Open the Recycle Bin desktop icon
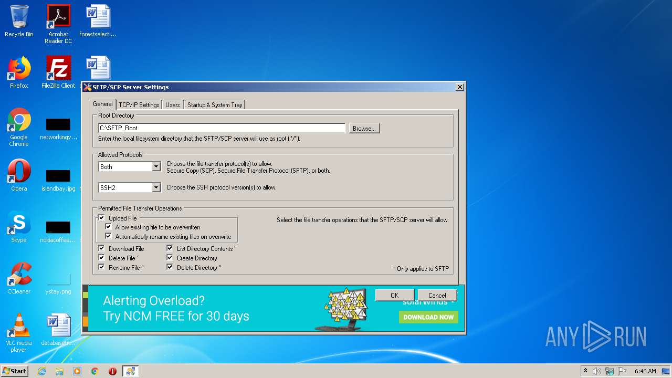Screen dimensions: 672x378 (x=19, y=21)
